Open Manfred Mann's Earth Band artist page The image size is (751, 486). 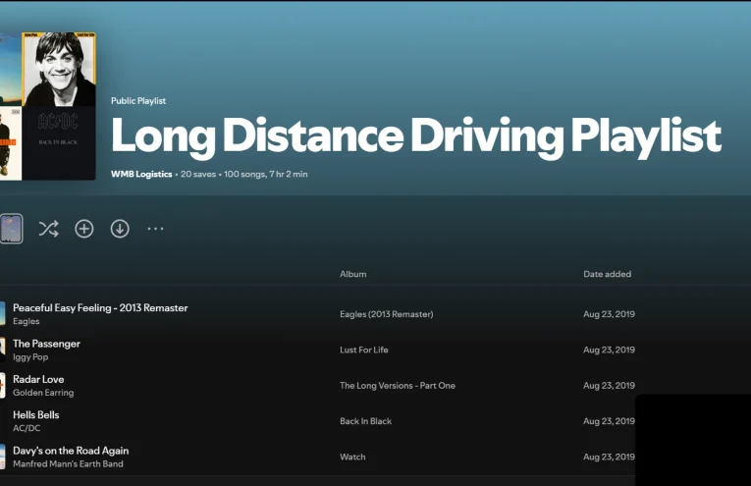tap(68, 463)
